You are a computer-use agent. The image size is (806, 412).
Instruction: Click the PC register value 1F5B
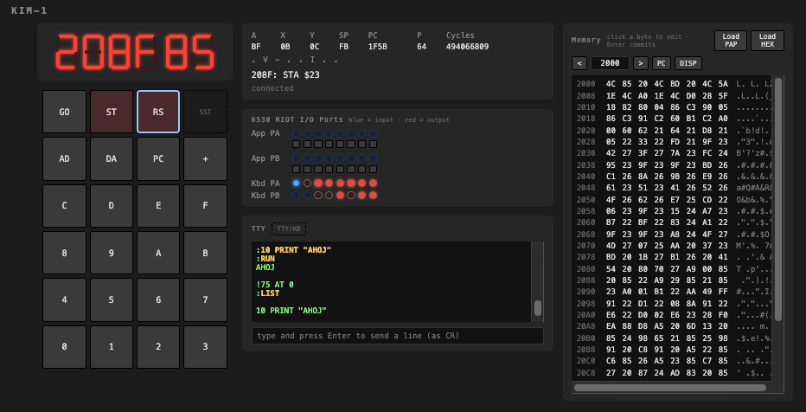[377, 47]
